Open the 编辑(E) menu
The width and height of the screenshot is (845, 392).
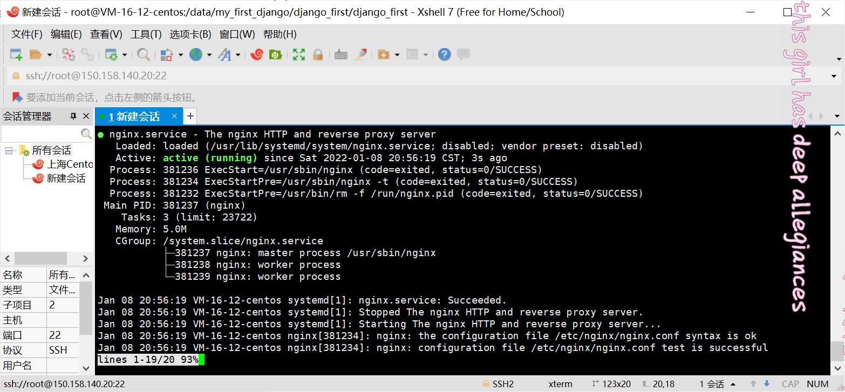tap(66, 35)
